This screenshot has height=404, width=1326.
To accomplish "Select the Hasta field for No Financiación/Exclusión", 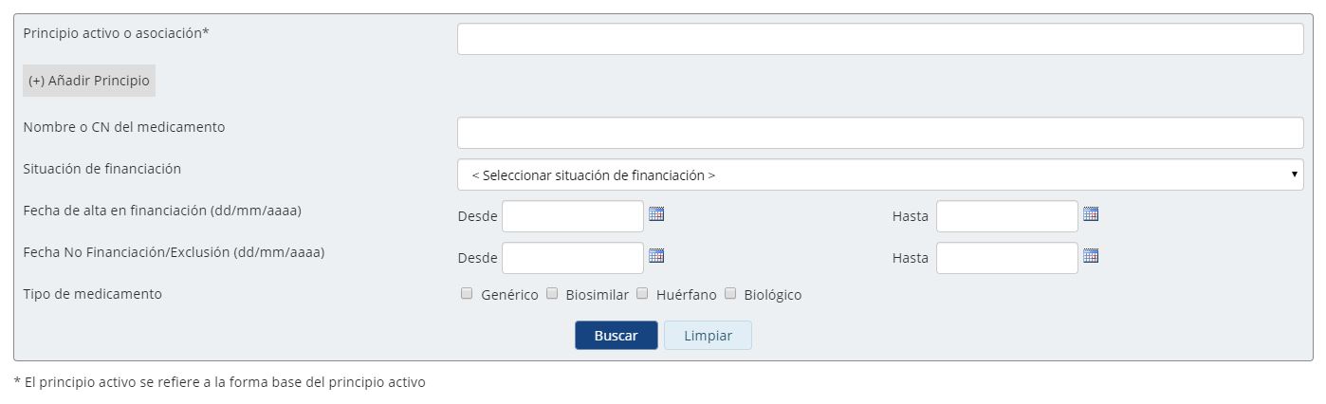I will [x=1007, y=258].
